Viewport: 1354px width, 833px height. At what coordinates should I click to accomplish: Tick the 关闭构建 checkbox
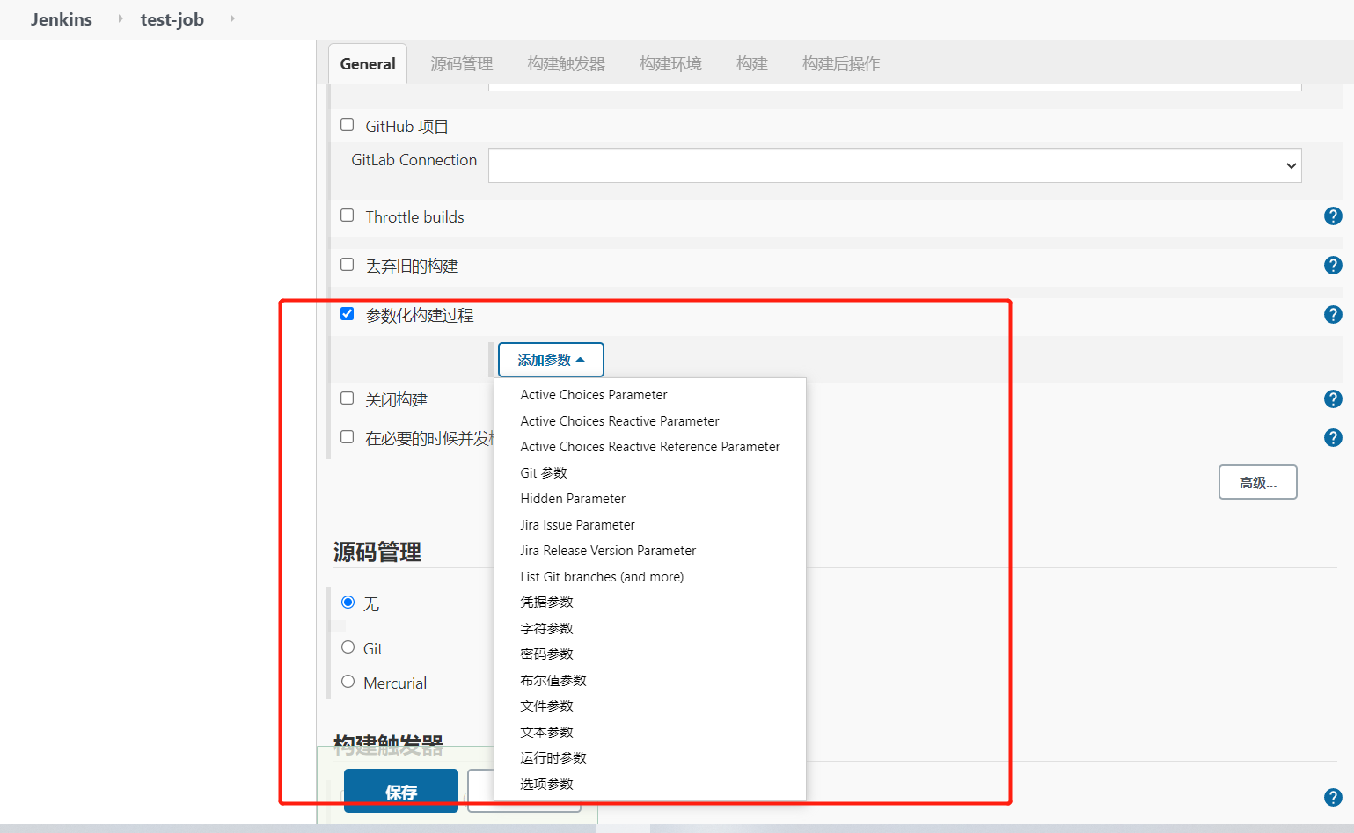click(348, 398)
